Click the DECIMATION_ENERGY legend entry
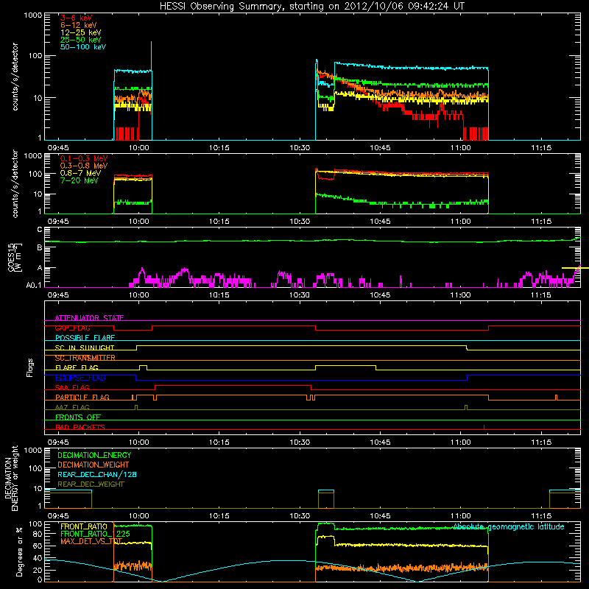This screenshot has width=589, height=589. [x=94, y=455]
